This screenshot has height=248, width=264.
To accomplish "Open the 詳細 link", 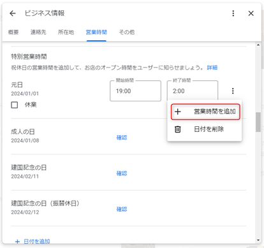I will pyautogui.click(x=212, y=68).
